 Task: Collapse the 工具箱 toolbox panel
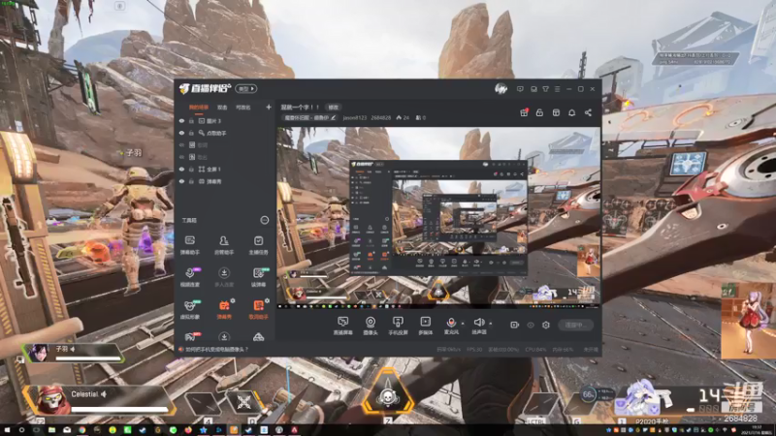(265, 220)
